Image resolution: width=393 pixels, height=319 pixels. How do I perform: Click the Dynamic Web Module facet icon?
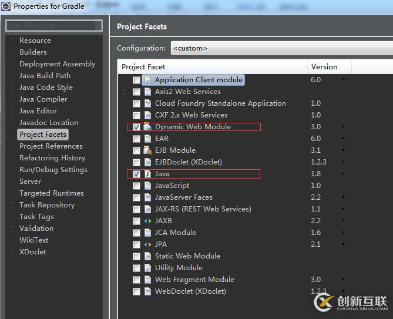pos(147,127)
